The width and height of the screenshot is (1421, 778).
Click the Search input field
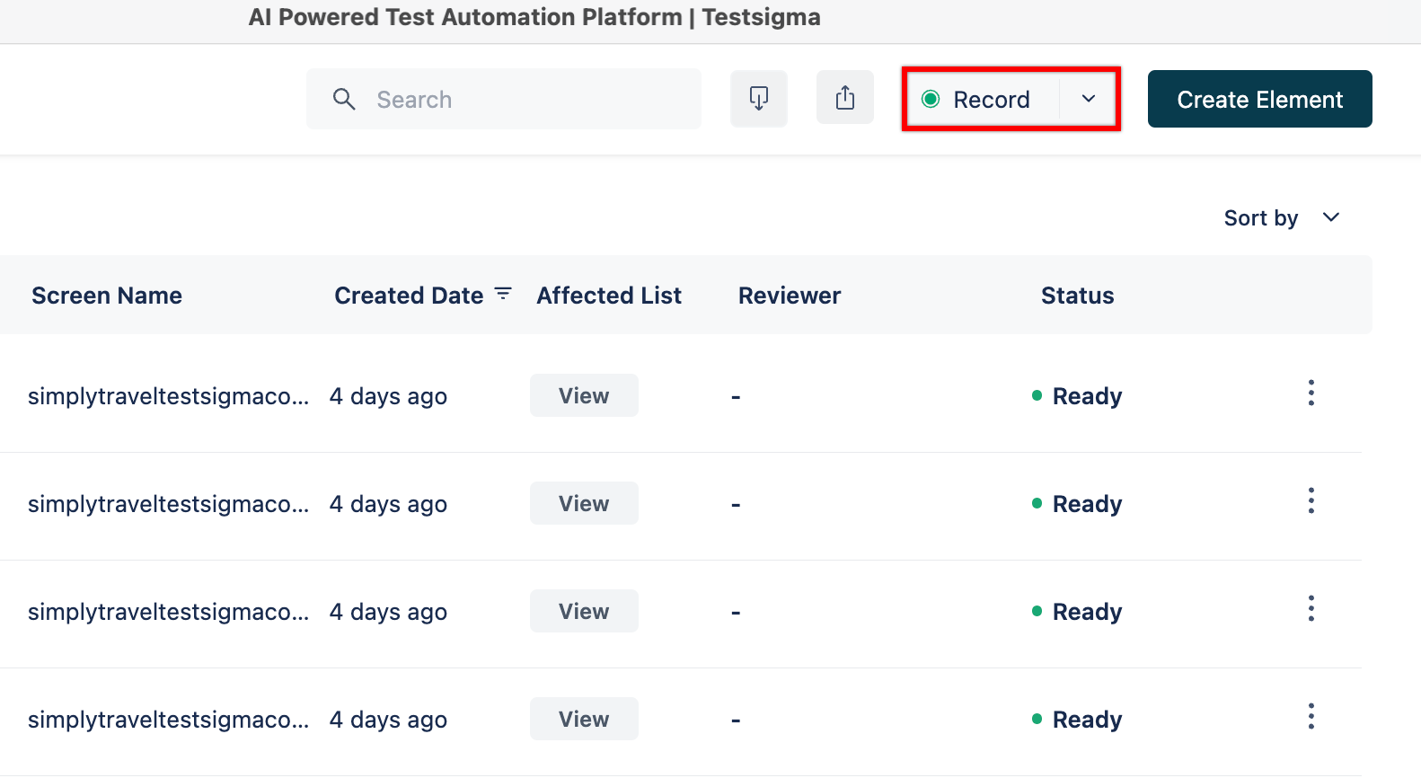point(504,99)
